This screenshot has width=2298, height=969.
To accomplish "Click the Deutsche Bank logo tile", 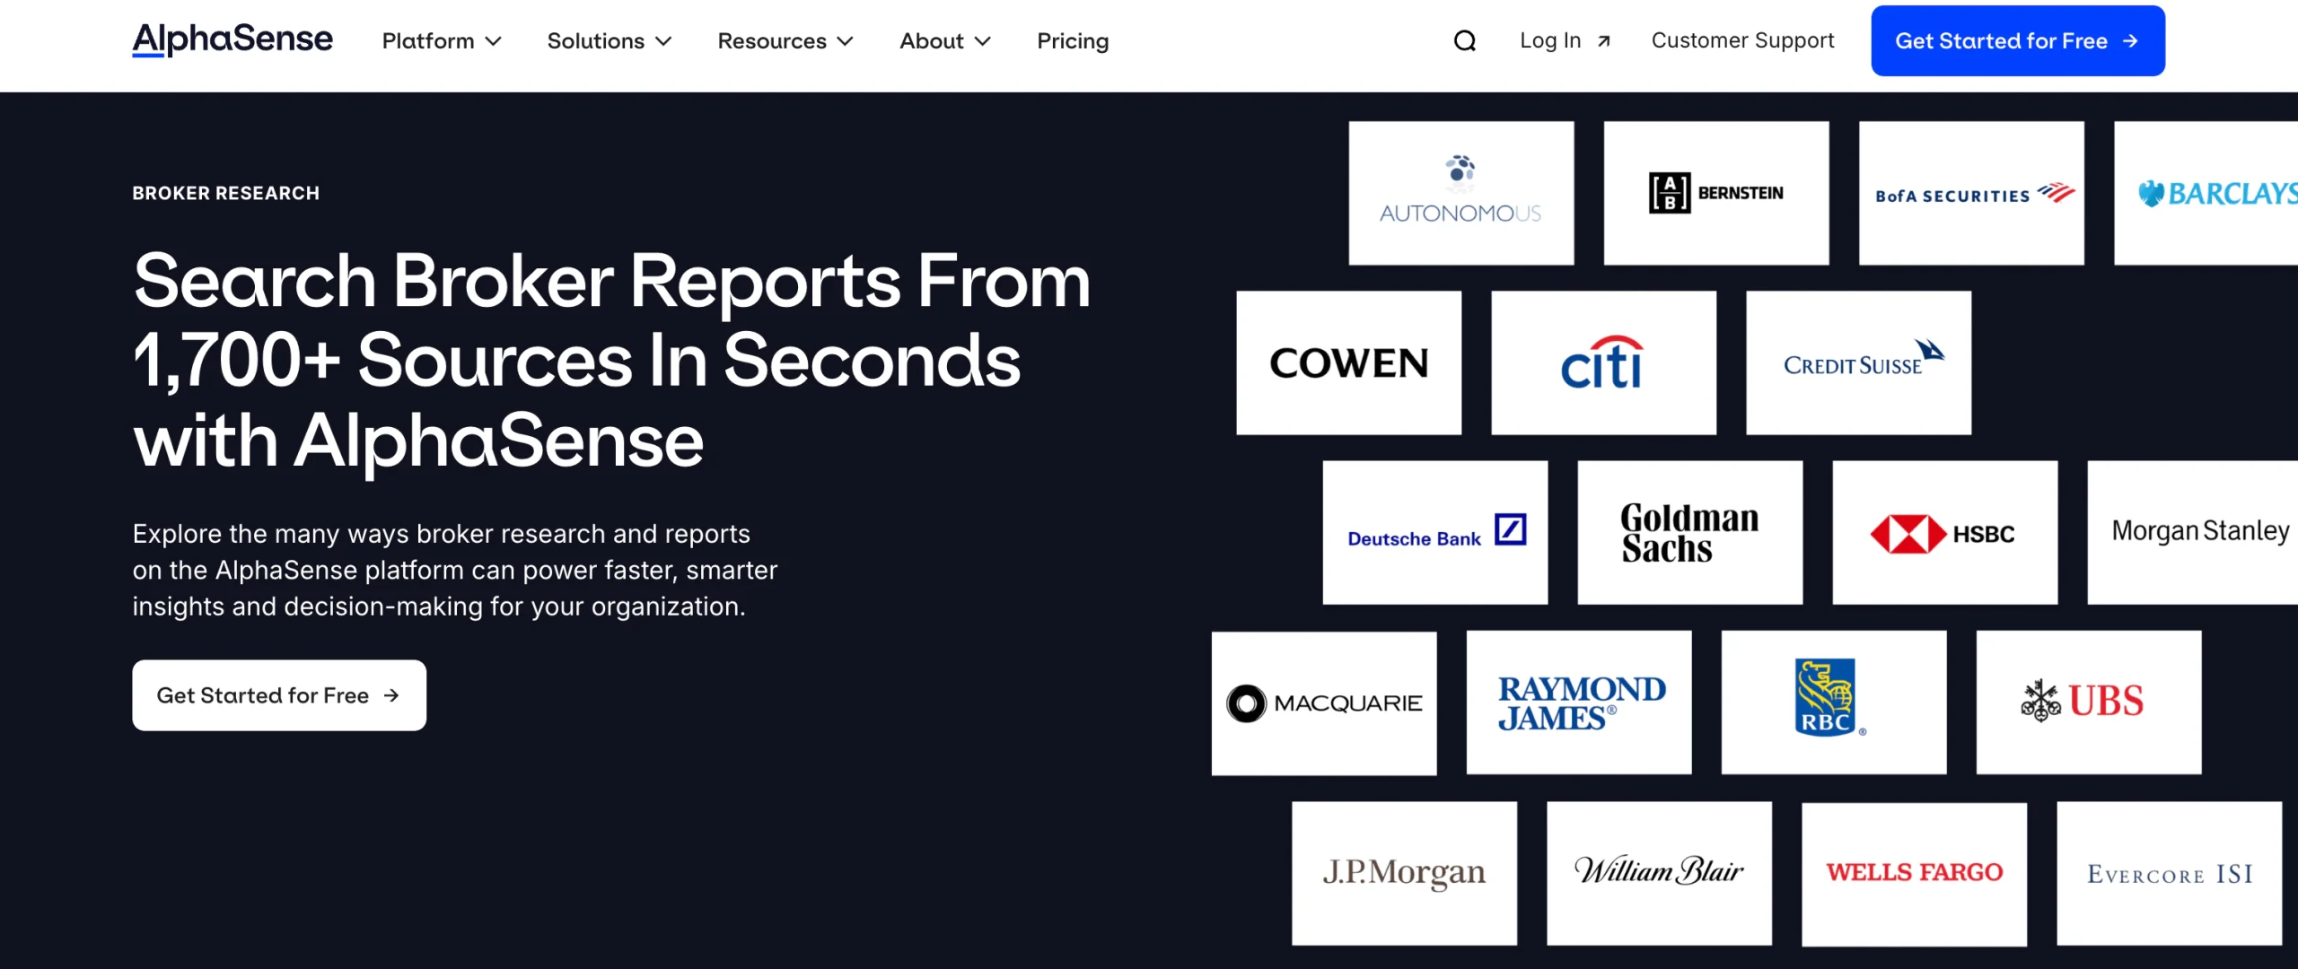I will pos(1434,533).
